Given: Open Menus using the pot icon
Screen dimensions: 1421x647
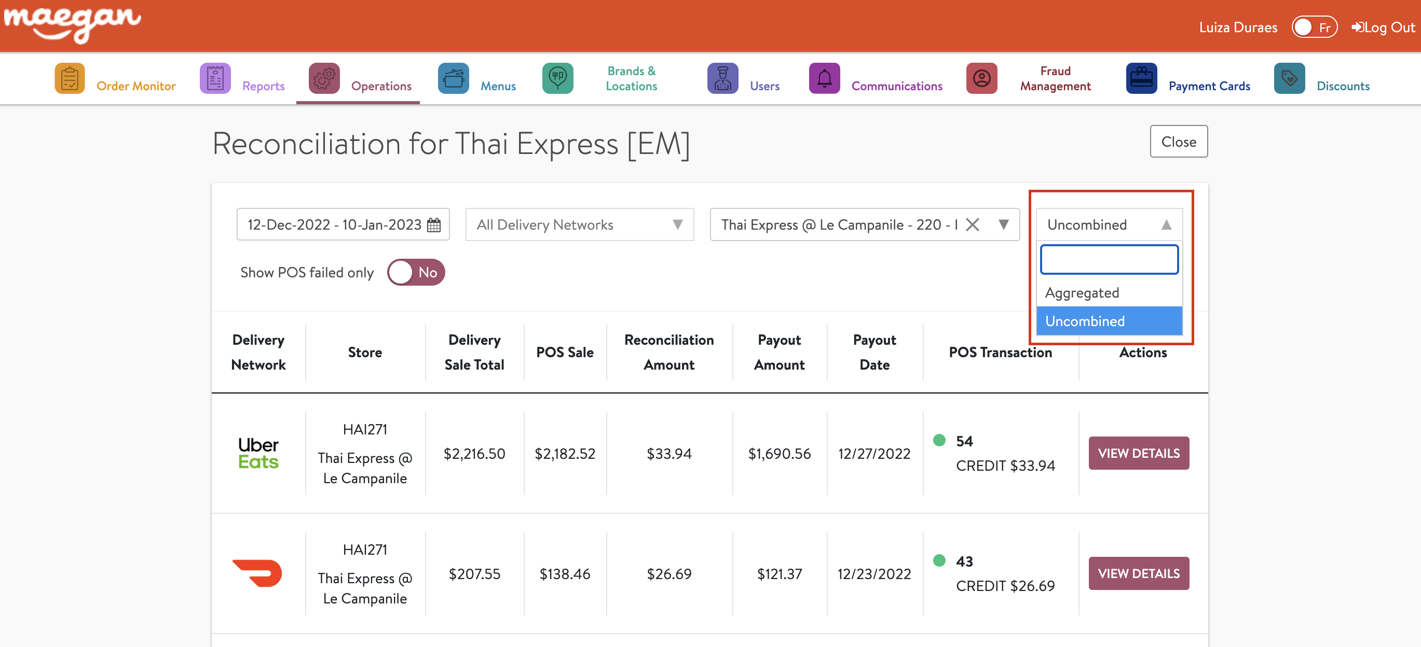Looking at the screenshot, I should coord(453,79).
